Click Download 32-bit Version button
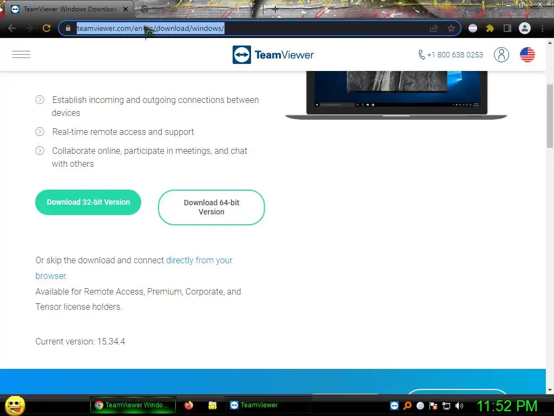 point(88,203)
